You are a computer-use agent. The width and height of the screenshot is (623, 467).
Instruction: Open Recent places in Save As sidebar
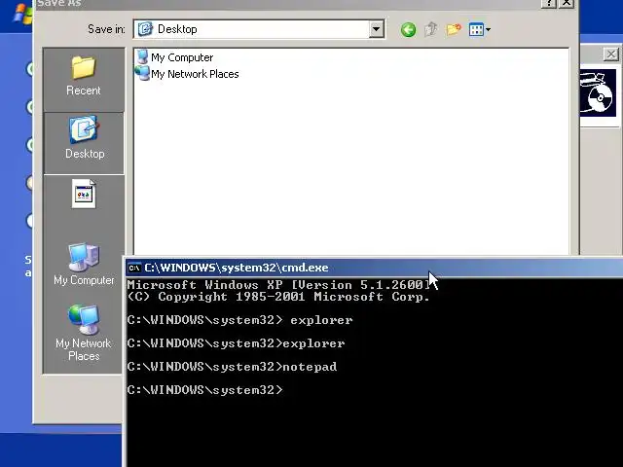click(84, 76)
